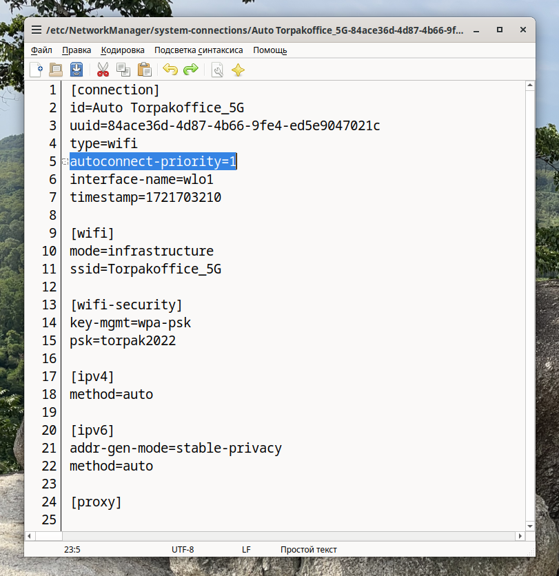The width and height of the screenshot is (559, 576).
Task: Cut selection with the scissors icon
Action: (103, 70)
